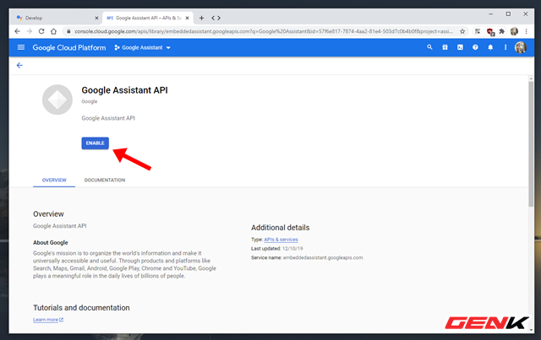Activate Cloud Shell terminal icon

(460, 47)
